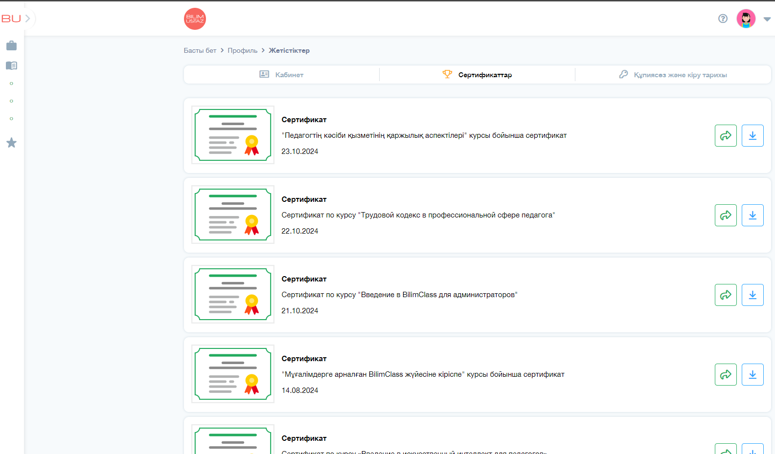Switch to the Кабинет tab
Viewport: 775px width, 454px height.
point(281,74)
